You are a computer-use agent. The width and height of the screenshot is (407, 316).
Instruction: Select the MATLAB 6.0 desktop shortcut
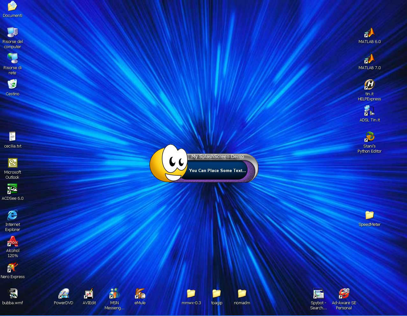point(369,33)
